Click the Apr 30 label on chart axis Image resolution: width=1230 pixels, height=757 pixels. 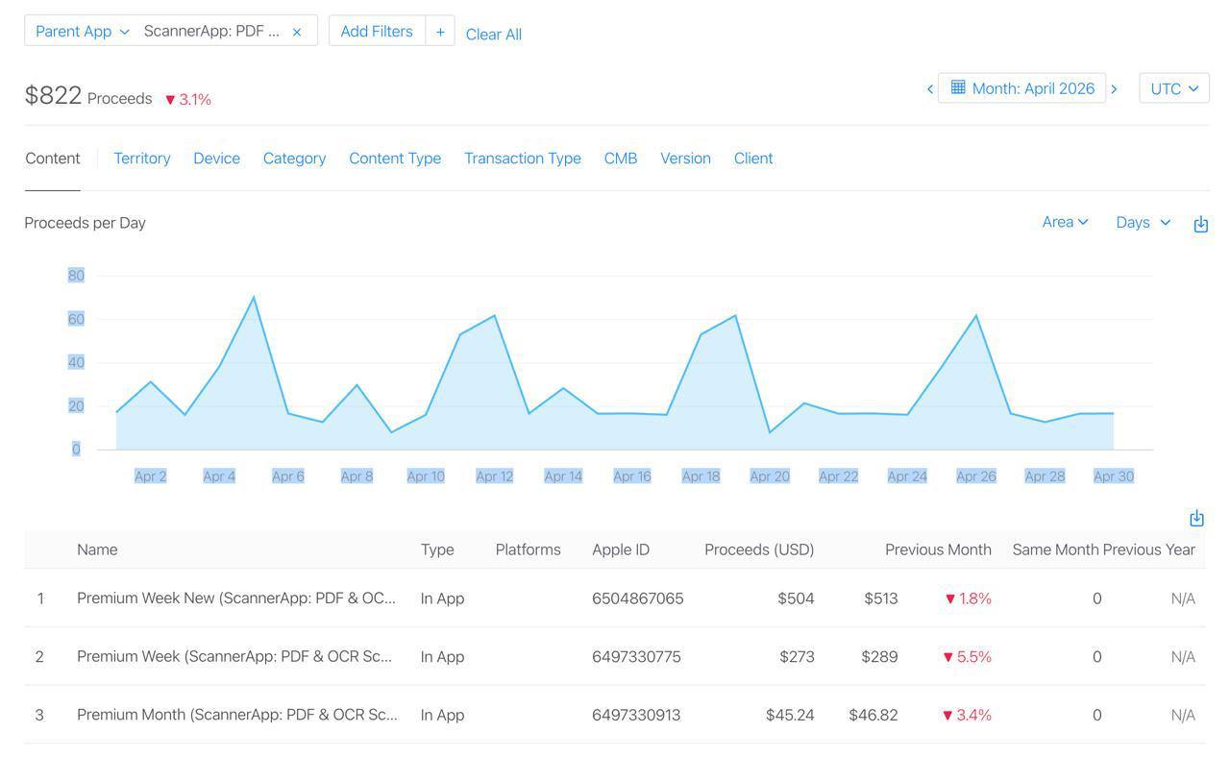coord(1114,476)
